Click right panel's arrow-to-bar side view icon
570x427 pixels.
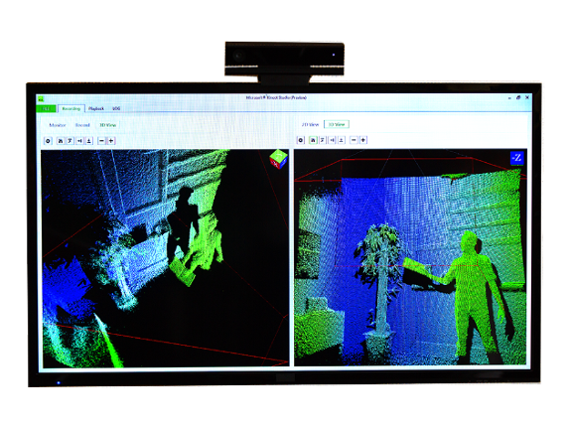332,140
